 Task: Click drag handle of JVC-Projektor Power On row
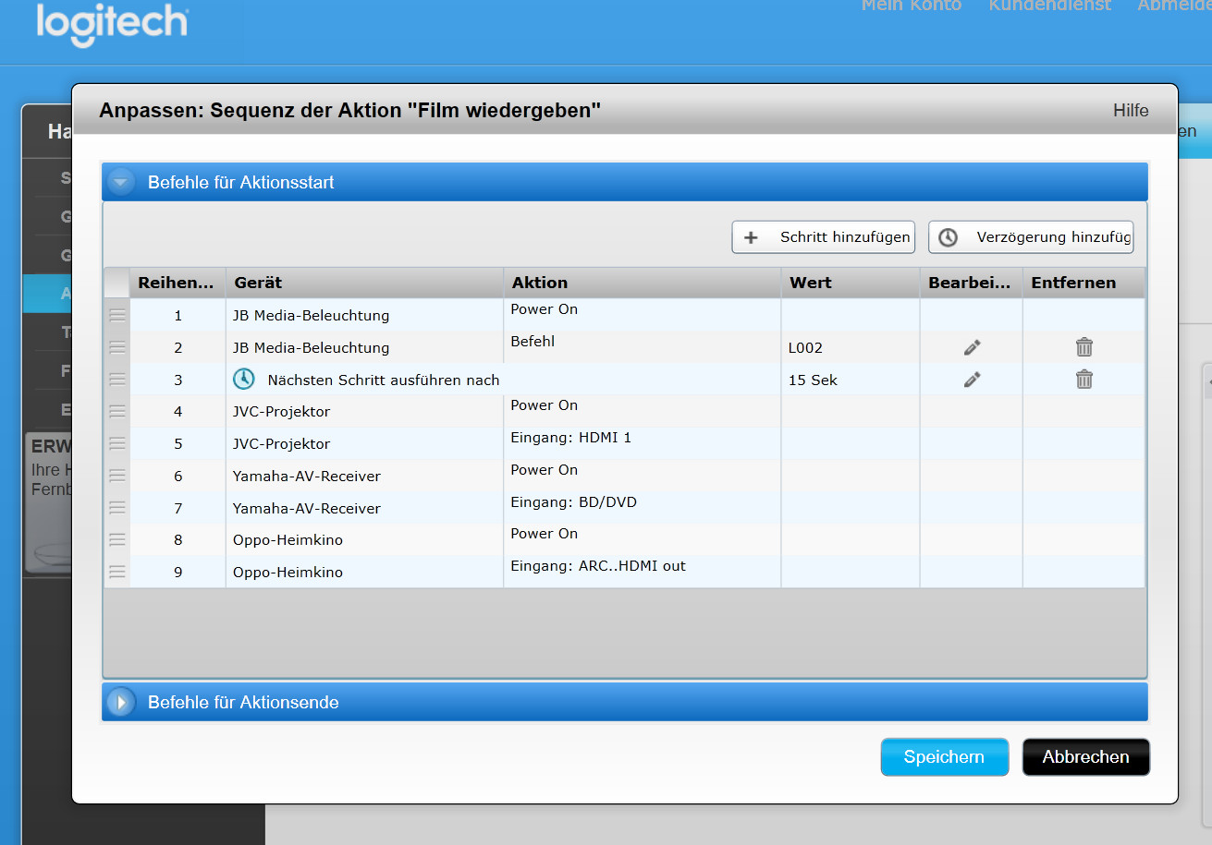pos(117,411)
